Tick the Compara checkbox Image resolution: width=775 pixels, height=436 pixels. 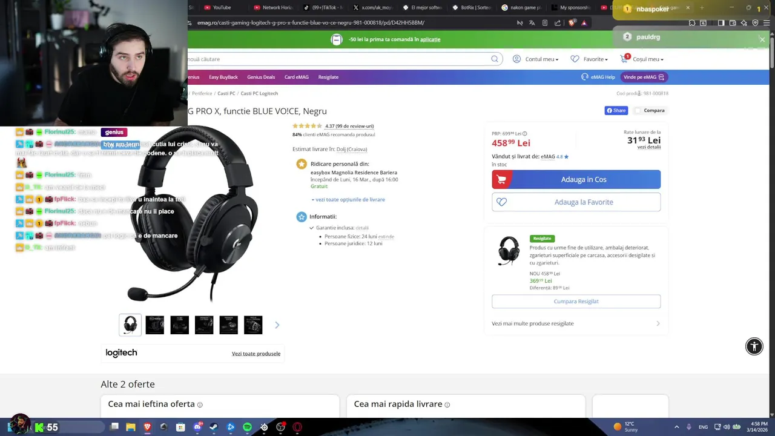point(638,110)
